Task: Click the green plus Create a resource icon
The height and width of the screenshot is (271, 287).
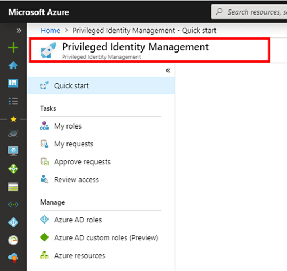Action: (x=13, y=47)
